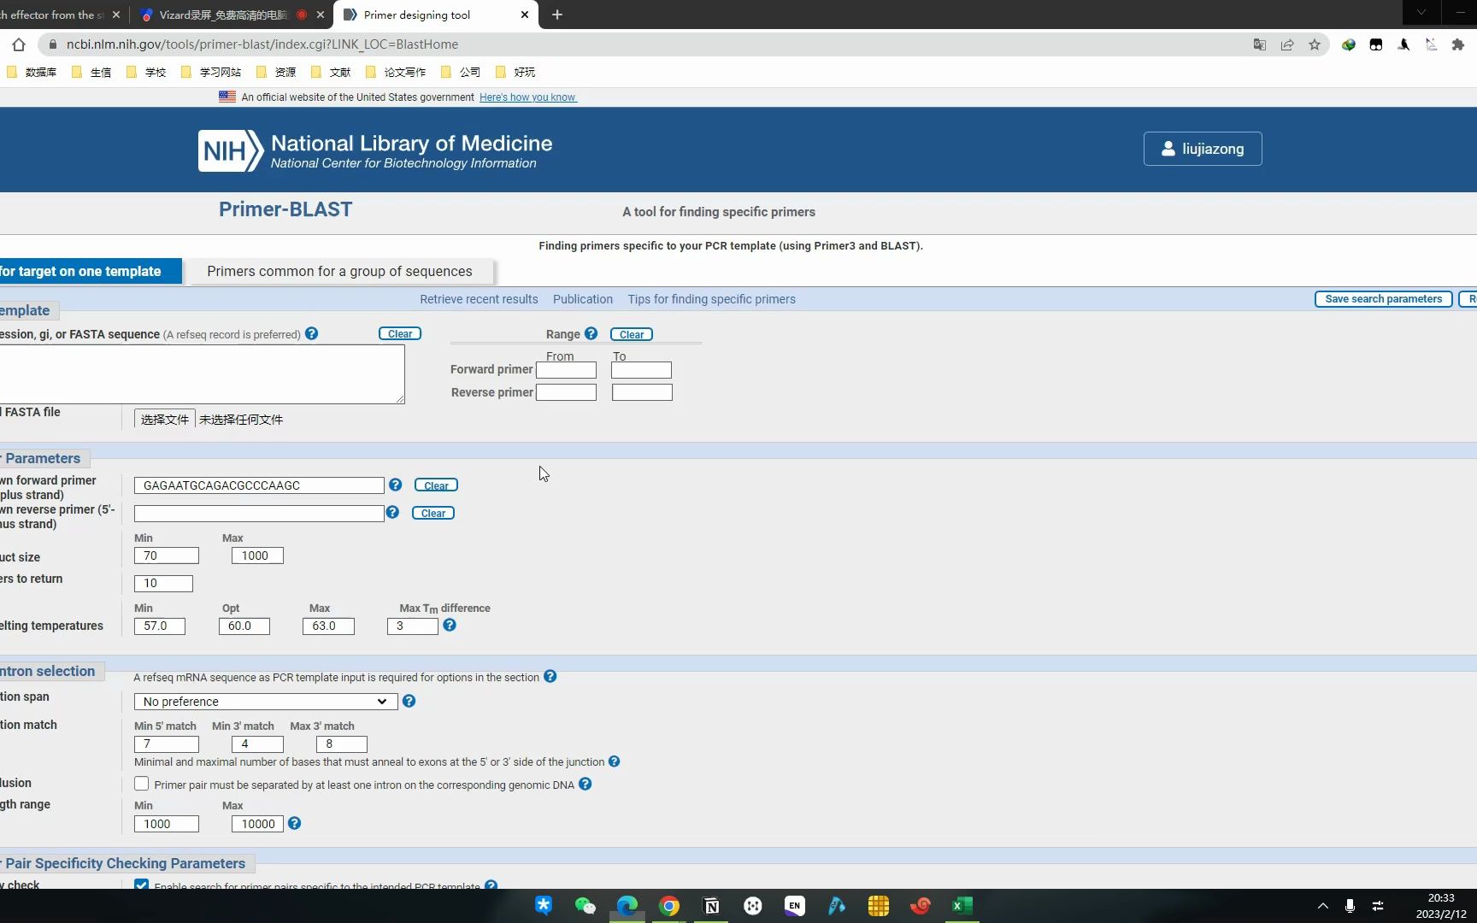Open help for own reverse primer
The image size is (1477, 923).
[x=392, y=512]
